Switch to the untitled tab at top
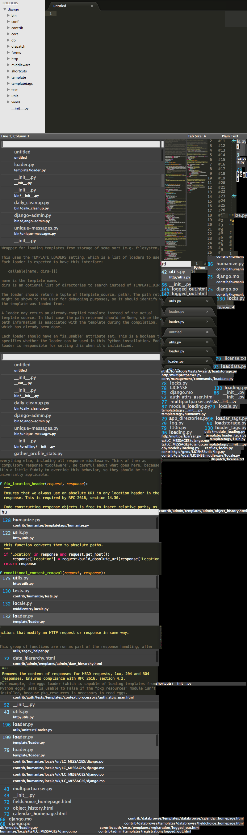Viewport: 247px width, 835px height. tap(60, 6)
